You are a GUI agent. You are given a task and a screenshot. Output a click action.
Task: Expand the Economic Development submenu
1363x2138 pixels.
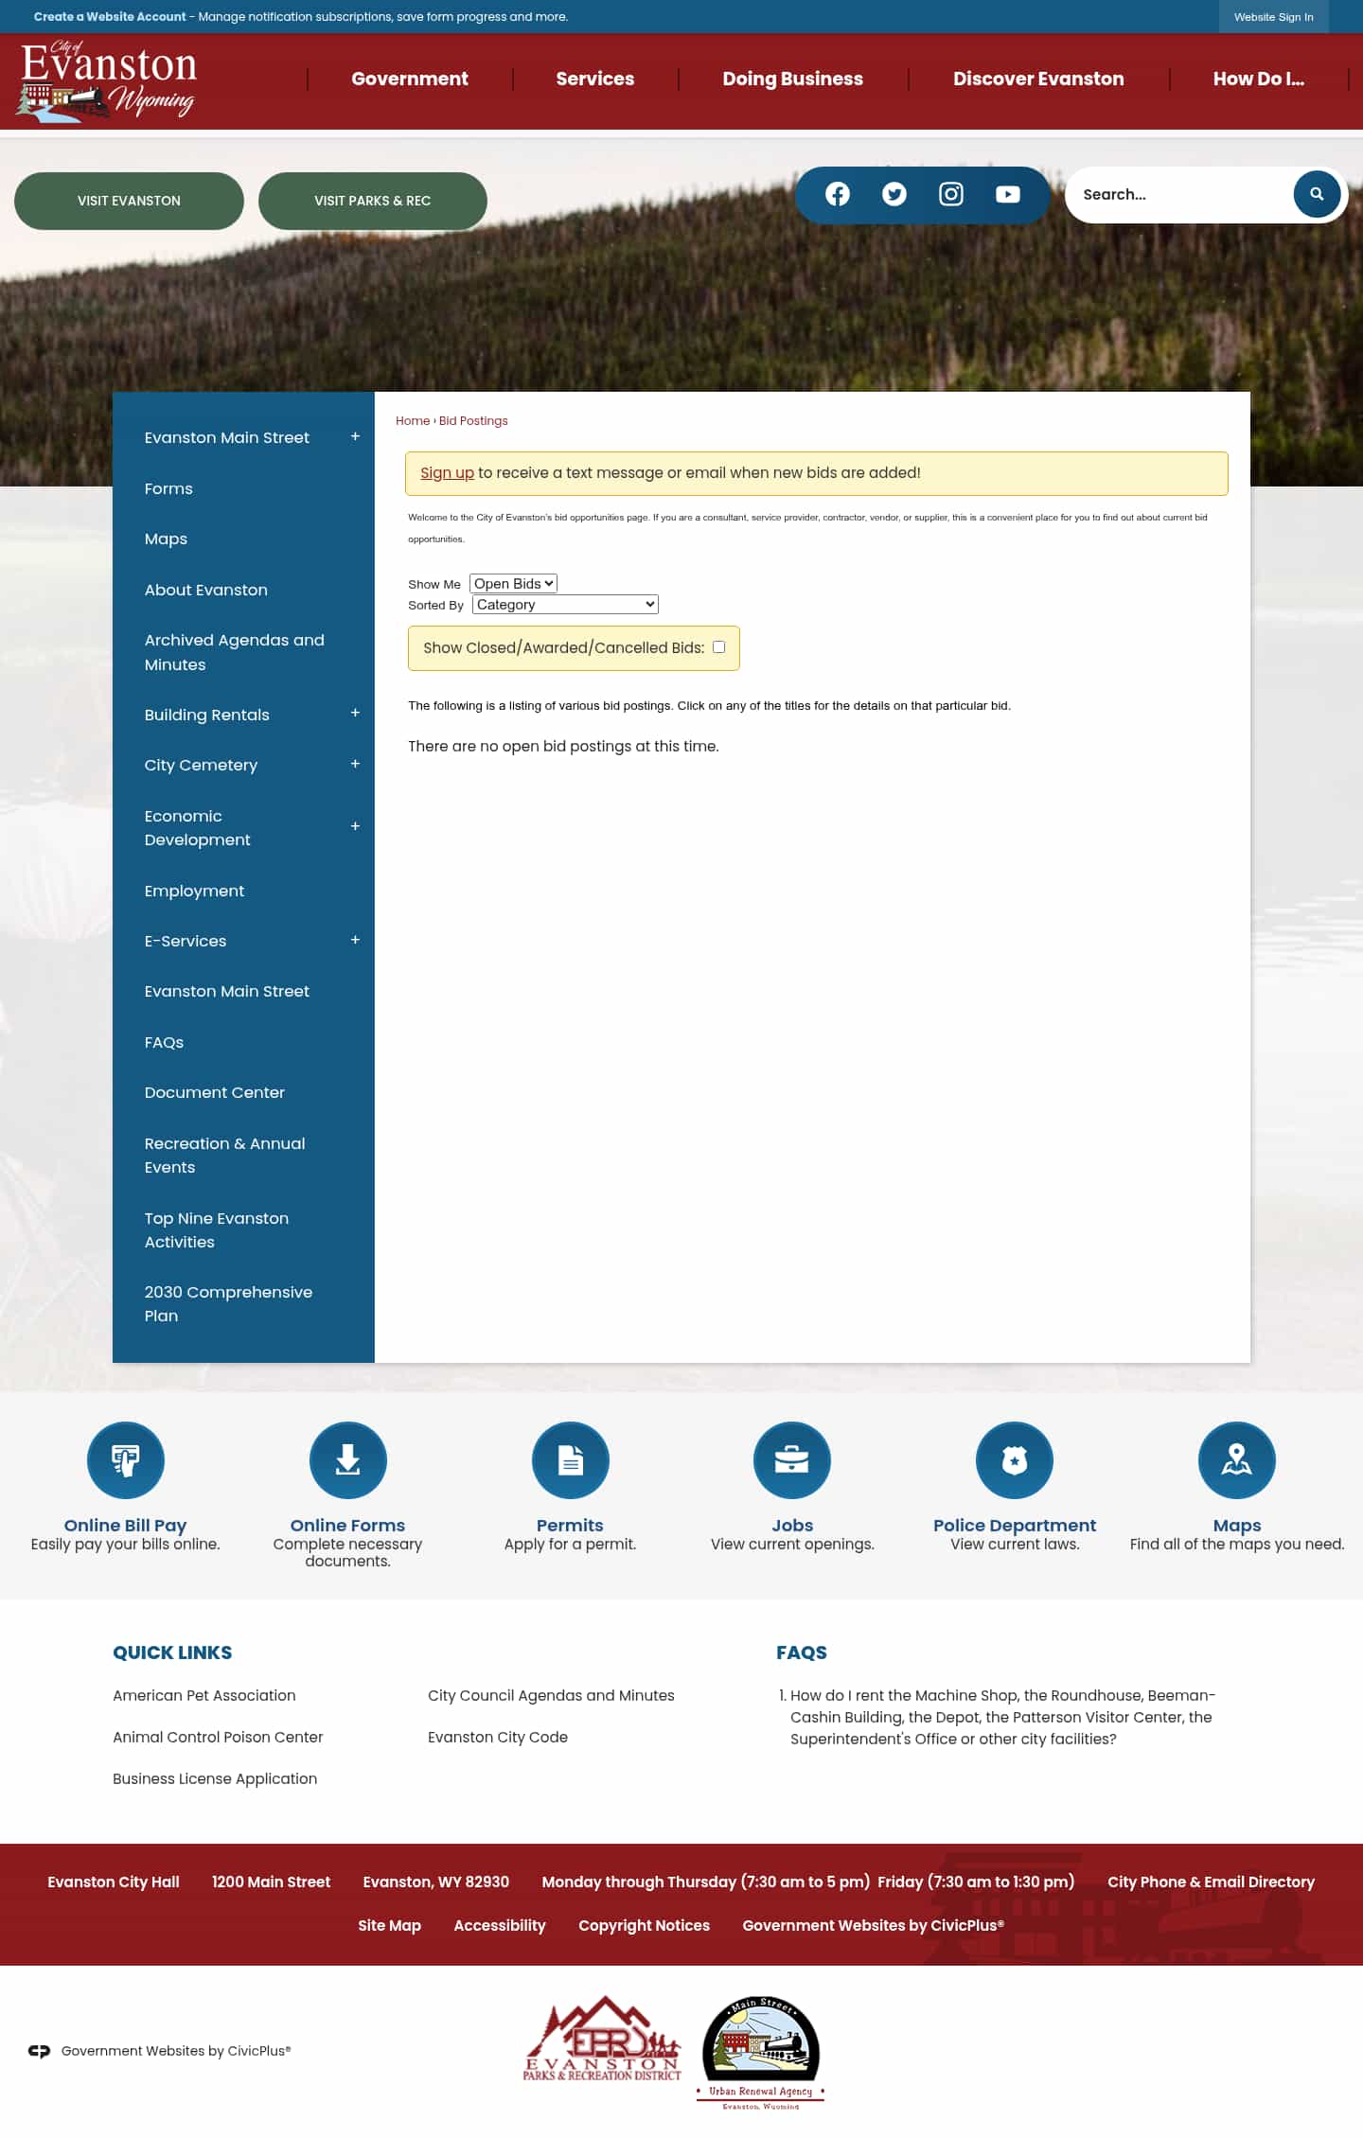356,826
